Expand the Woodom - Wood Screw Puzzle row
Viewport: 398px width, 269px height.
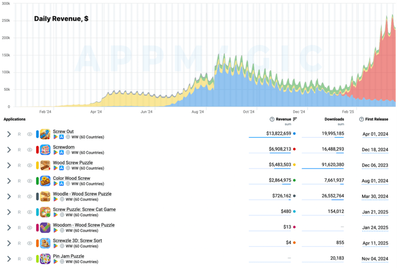click(x=9, y=228)
